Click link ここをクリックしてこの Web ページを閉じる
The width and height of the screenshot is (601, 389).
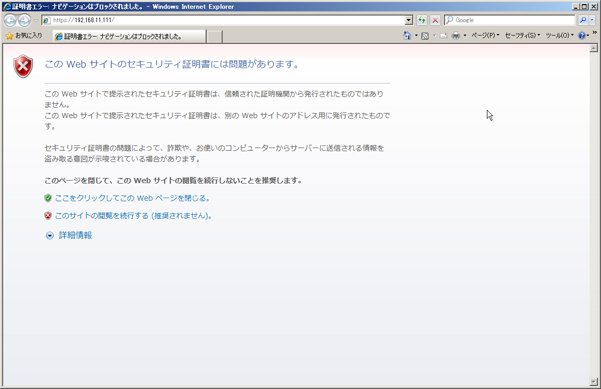click(132, 198)
